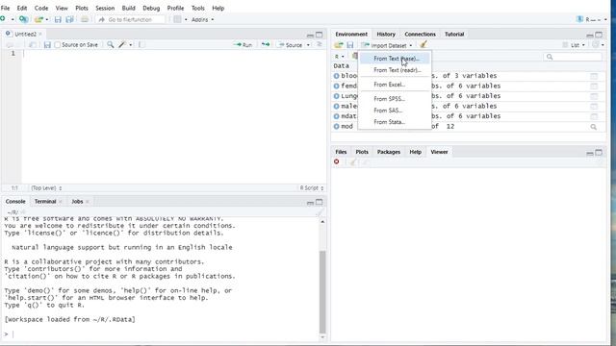Image resolution: width=616 pixels, height=346 pixels.
Task: Save all open documents icon
Action: (70, 19)
